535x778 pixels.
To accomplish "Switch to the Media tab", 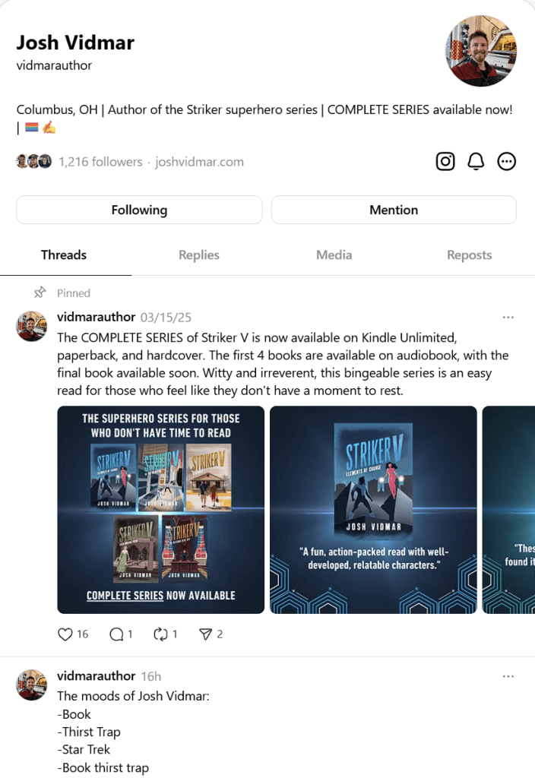I will pos(334,255).
